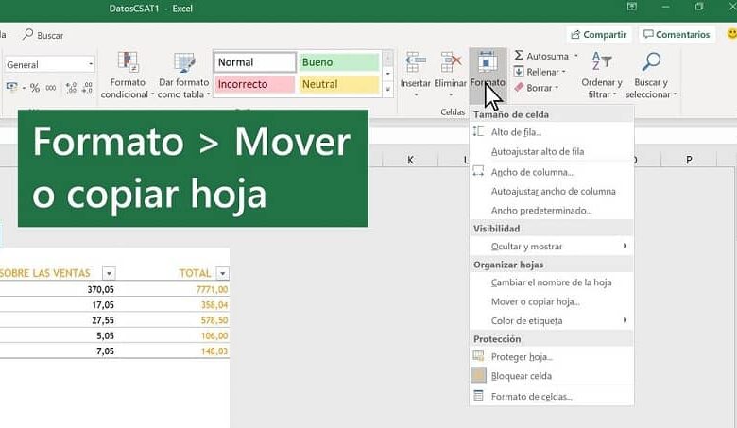Expand the cell styles gallery more arrow

click(387, 89)
